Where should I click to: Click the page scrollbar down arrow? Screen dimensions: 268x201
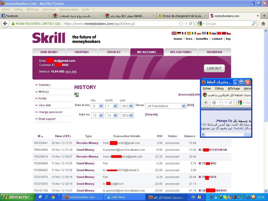click(x=266, y=191)
